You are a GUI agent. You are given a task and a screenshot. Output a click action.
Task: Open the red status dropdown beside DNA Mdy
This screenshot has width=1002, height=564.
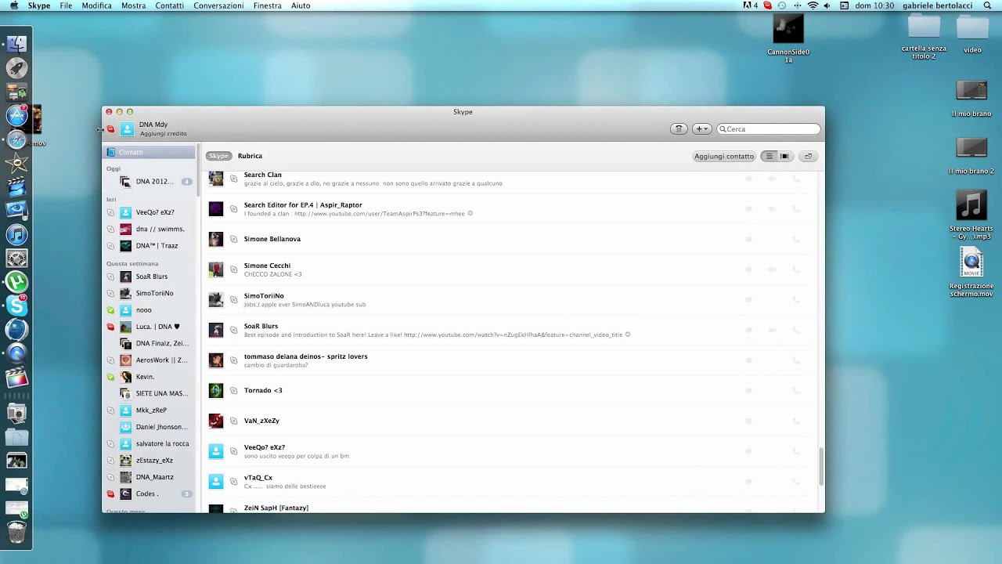110,129
